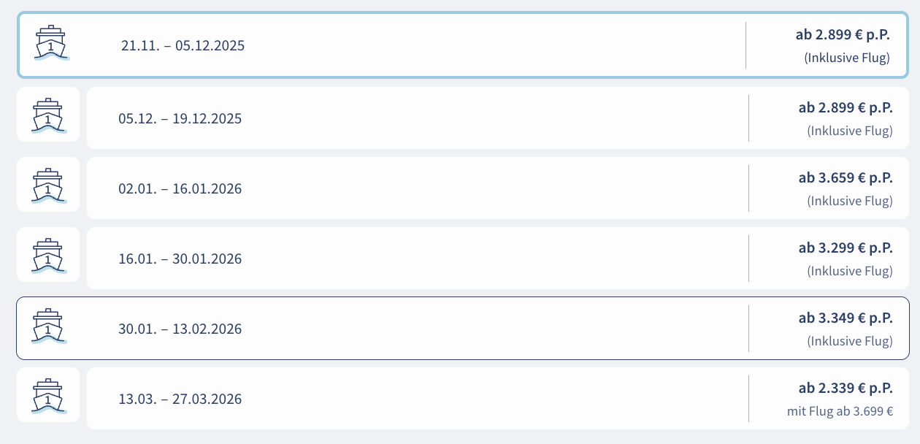The height and width of the screenshot is (444, 920).
Task: Click price ab 3.299 € p.P.
Action: pos(845,248)
